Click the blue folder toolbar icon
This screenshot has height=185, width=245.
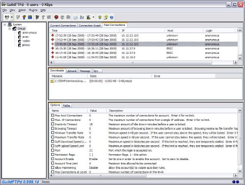30,17
